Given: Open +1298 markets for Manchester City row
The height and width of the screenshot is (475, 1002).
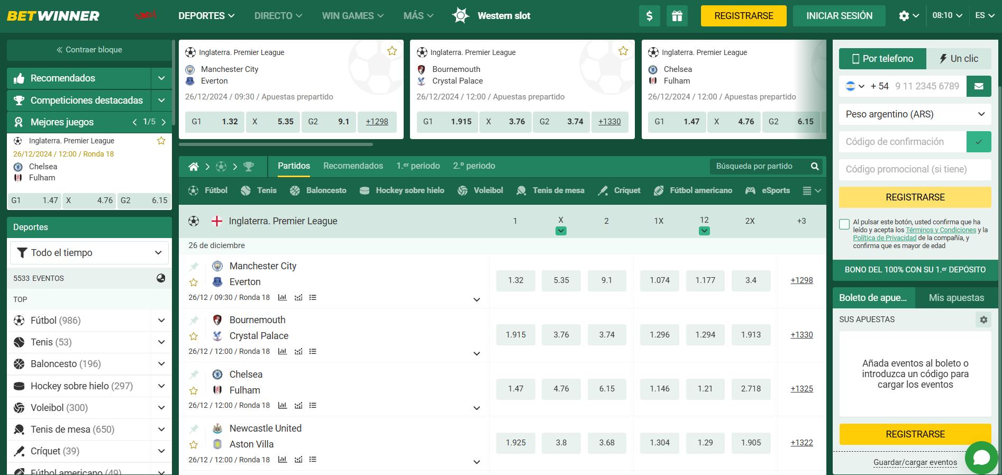Looking at the screenshot, I should tap(801, 280).
